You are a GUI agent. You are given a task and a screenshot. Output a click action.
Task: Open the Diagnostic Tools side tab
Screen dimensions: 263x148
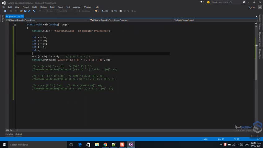(260, 40)
